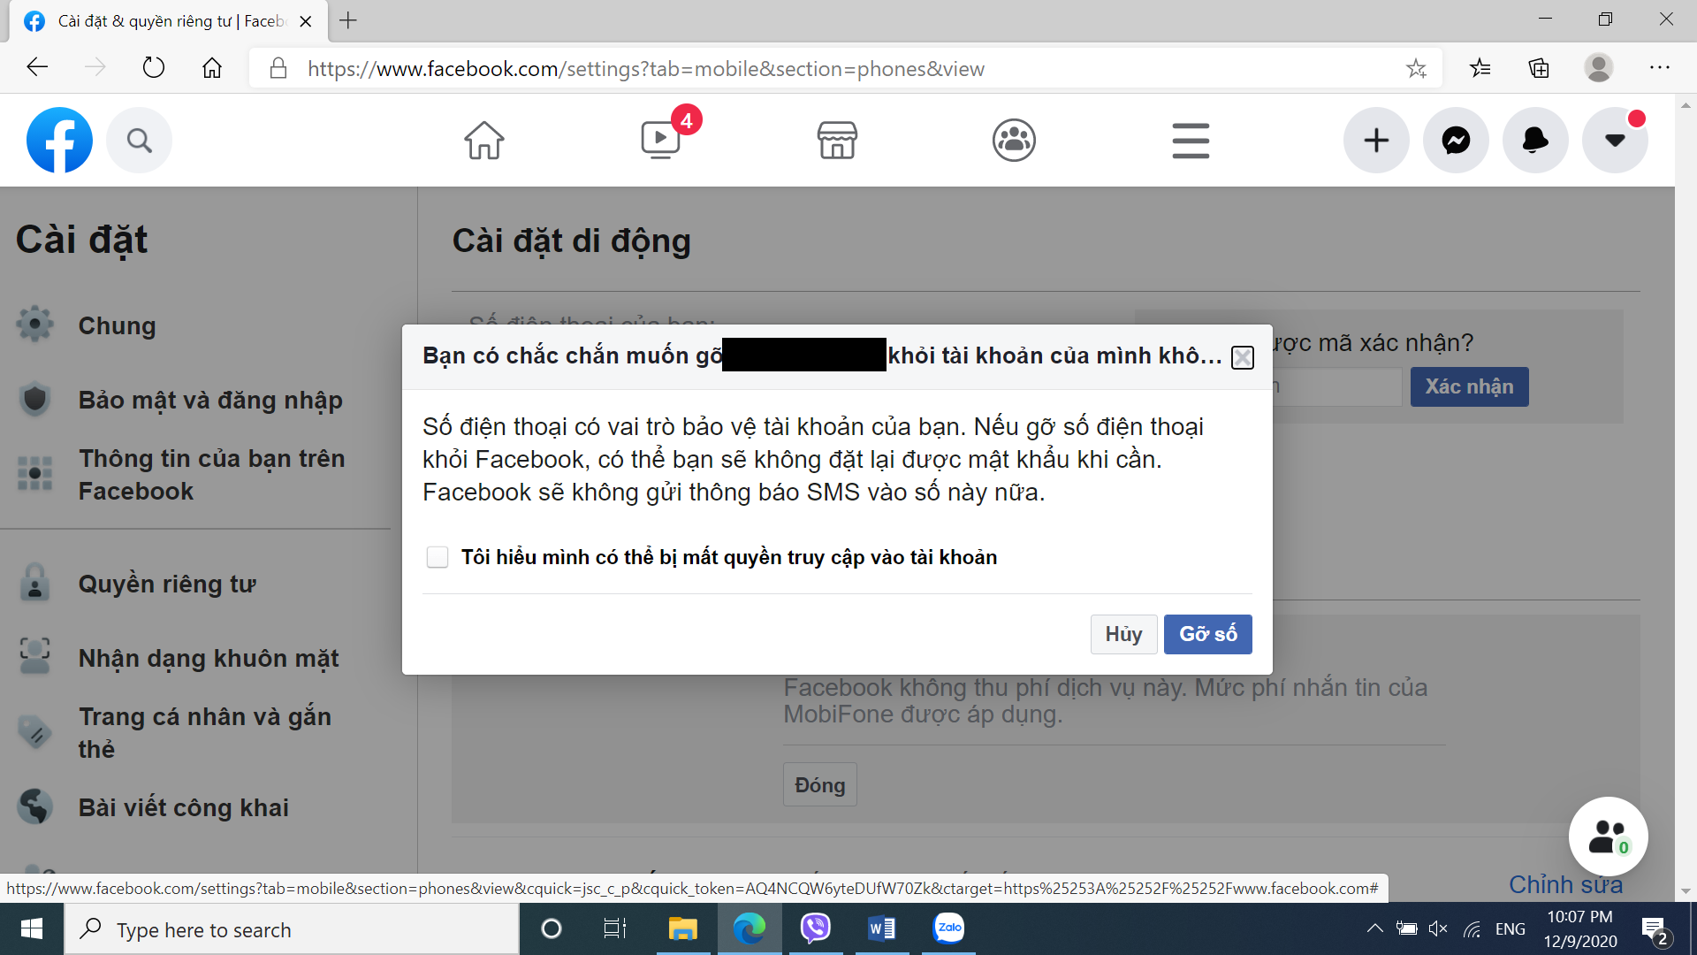Open the hamburger menu in navbar
This screenshot has width=1697, height=955.
point(1191,140)
